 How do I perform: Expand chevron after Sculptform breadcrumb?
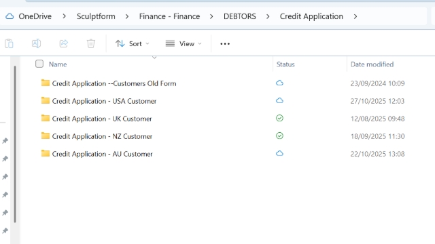click(x=127, y=16)
